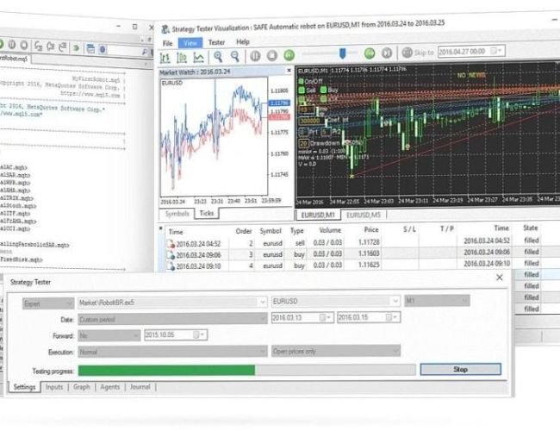560x431 pixels.
Task: Open the View menu
Action: pyautogui.click(x=190, y=43)
